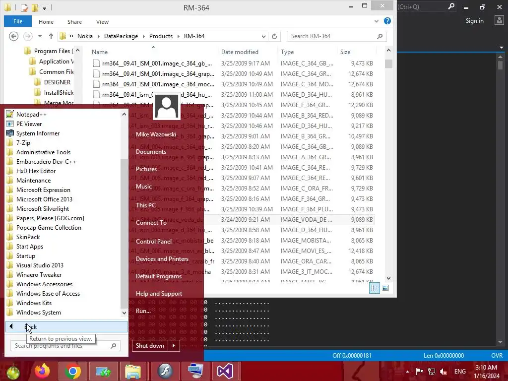
Task: Click the DataPackage breadcrumb segment
Action: point(121,36)
